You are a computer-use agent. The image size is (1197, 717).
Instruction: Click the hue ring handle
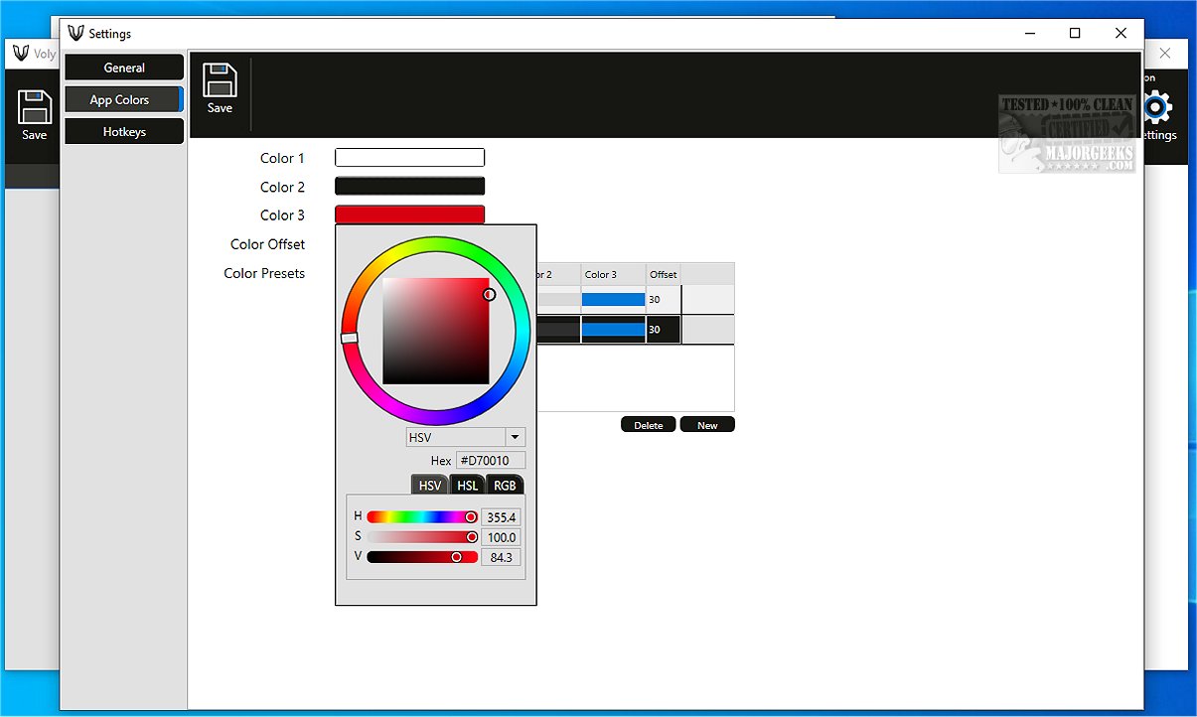[x=350, y=339]
